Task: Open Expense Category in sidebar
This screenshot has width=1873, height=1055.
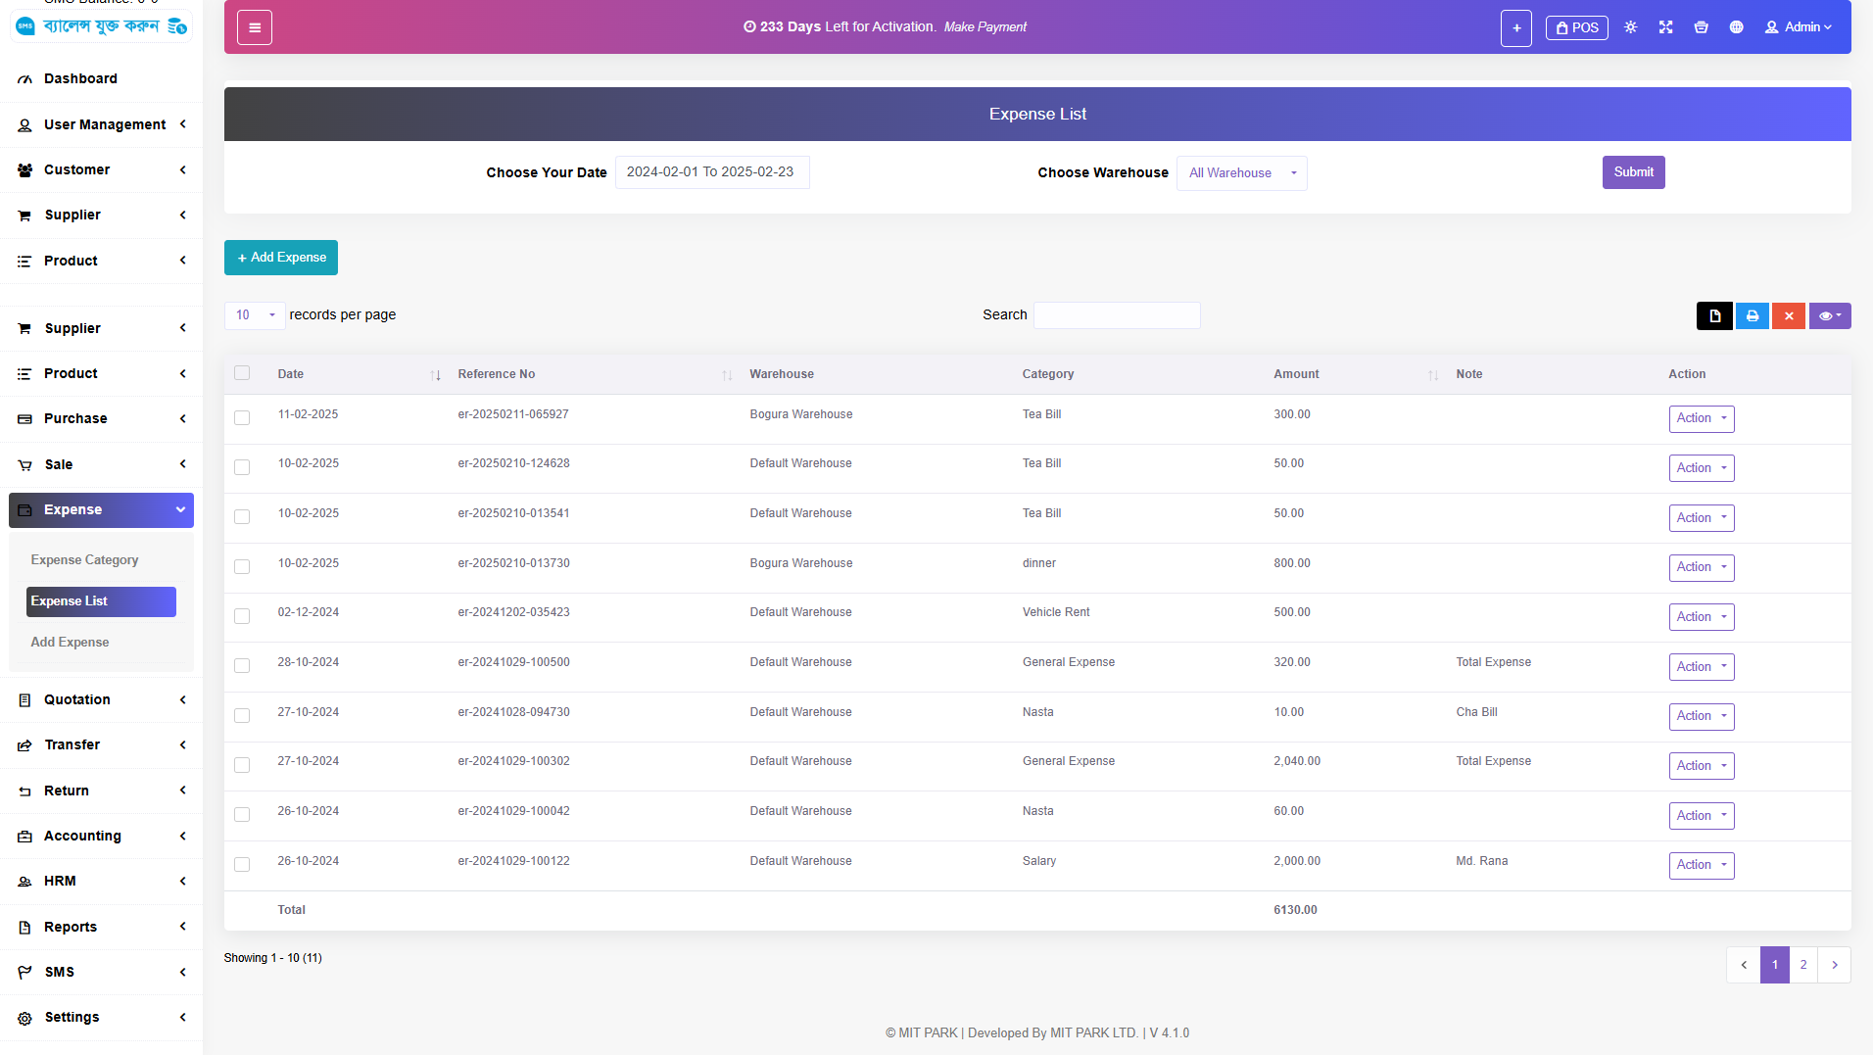Action: point(84,560)
